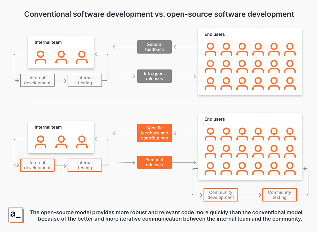Click the gray Infrequent releases box
This screenshot has height=232, width=318.
[x=154, y=76]
